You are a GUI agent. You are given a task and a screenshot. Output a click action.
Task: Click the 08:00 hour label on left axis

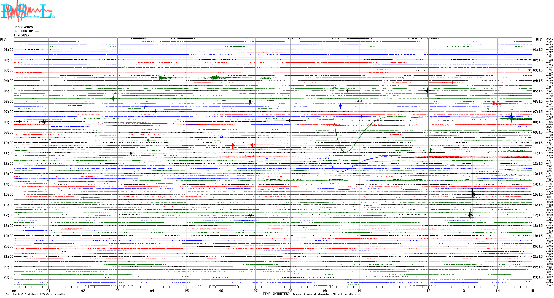8,122
